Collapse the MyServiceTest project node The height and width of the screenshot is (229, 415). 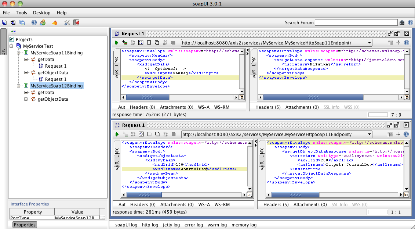12,46
